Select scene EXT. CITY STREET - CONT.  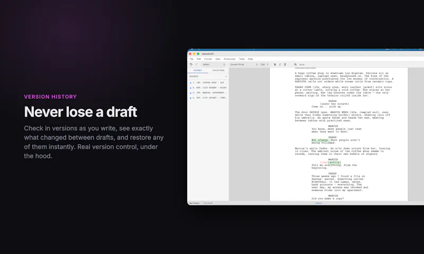[208, 98]
